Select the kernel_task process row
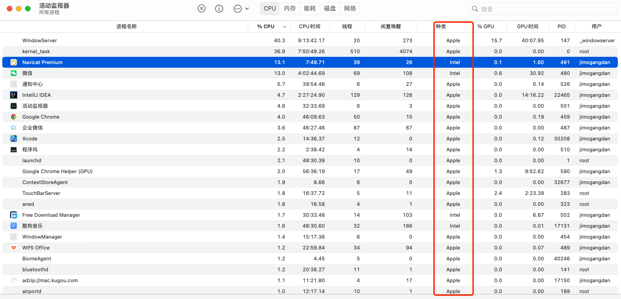This screenshot has height=299, width=621. [310, 51]
